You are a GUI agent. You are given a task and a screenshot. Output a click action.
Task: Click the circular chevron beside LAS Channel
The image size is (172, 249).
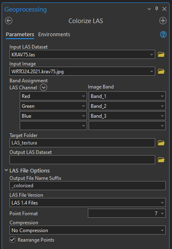[x=44, y=87]
